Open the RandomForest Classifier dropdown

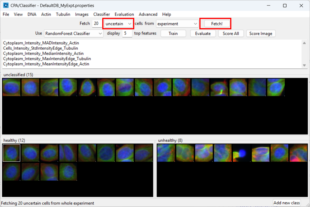coord(73,33)
